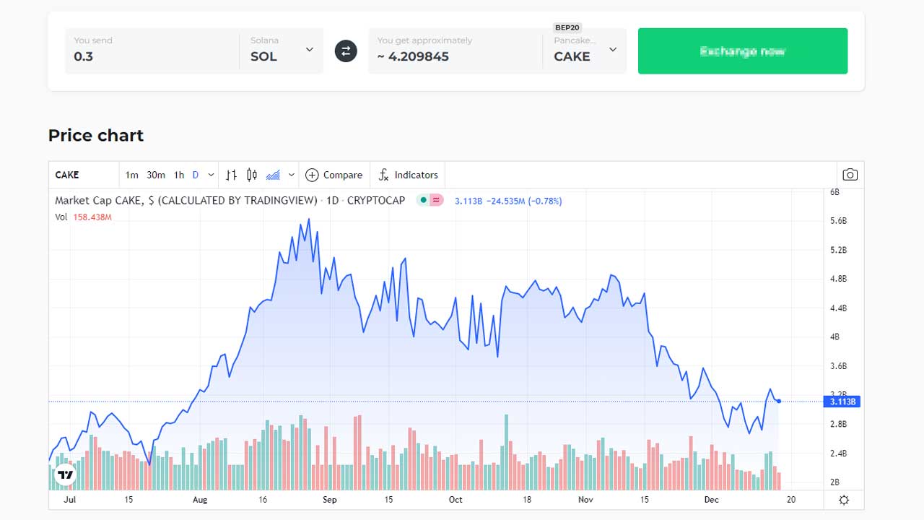Viewport: 924px width, 520px height.
Task: Edit the You send amount field
Action: tap(152, 51)
